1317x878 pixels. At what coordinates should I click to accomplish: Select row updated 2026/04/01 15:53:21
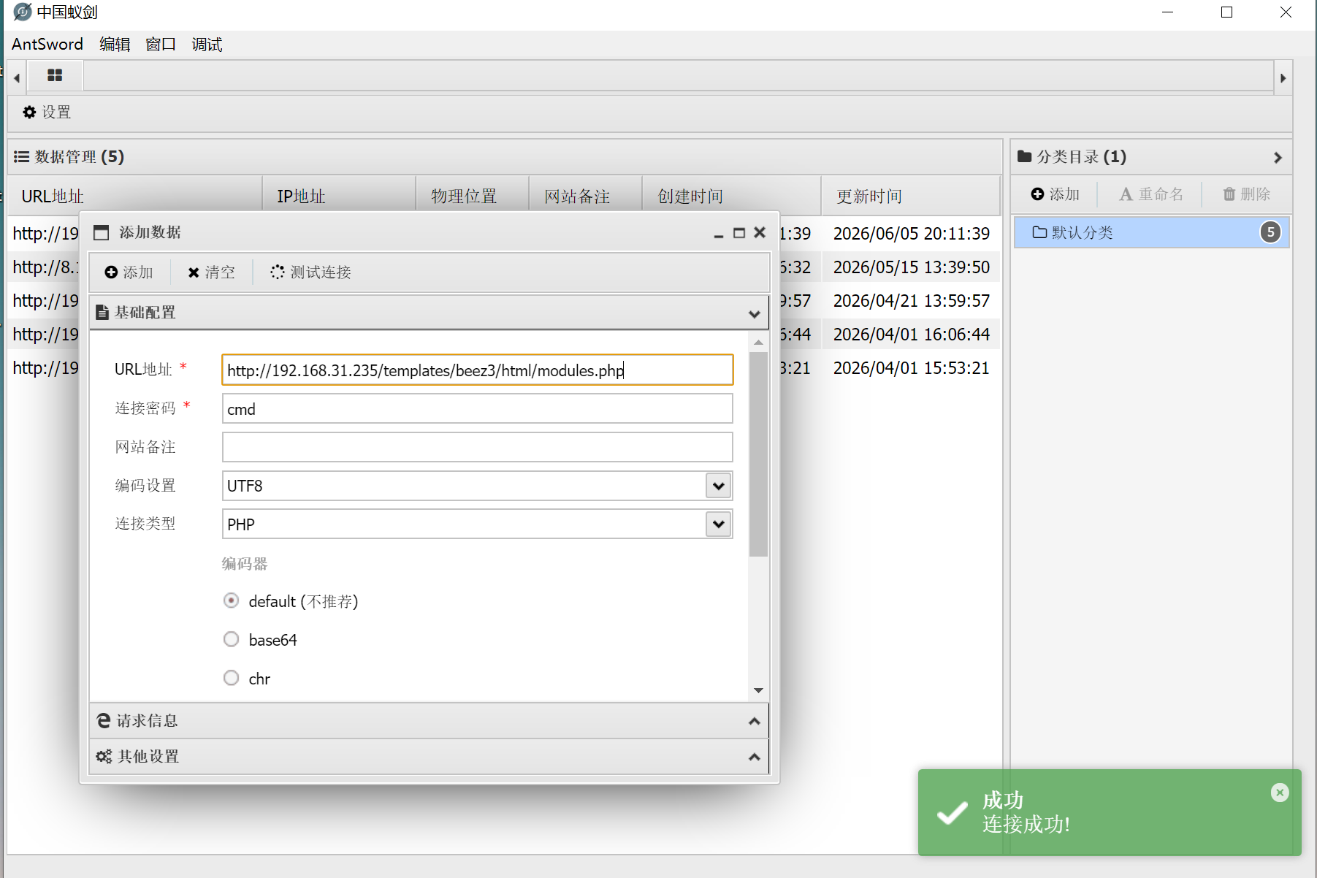(x=912, y=367)
